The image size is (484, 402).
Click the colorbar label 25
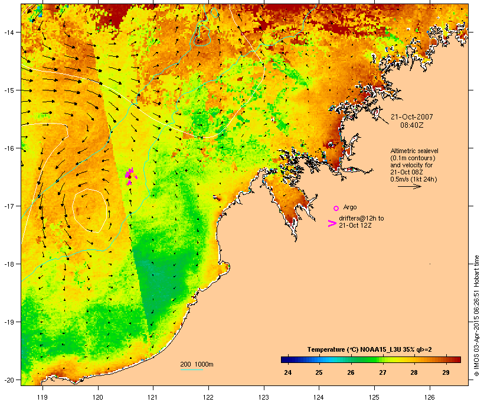click(319, 372)
